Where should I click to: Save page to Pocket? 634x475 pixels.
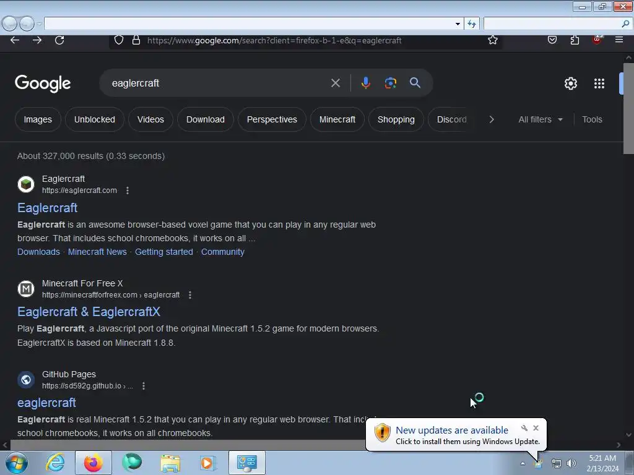(552, 40)
